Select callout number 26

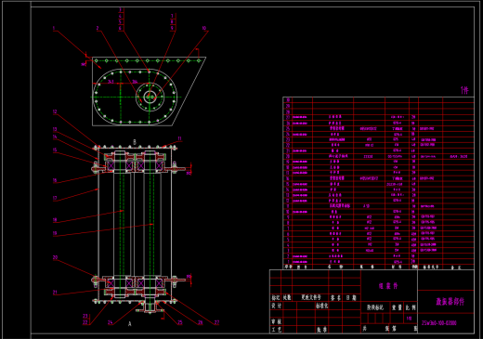point(201,322)
